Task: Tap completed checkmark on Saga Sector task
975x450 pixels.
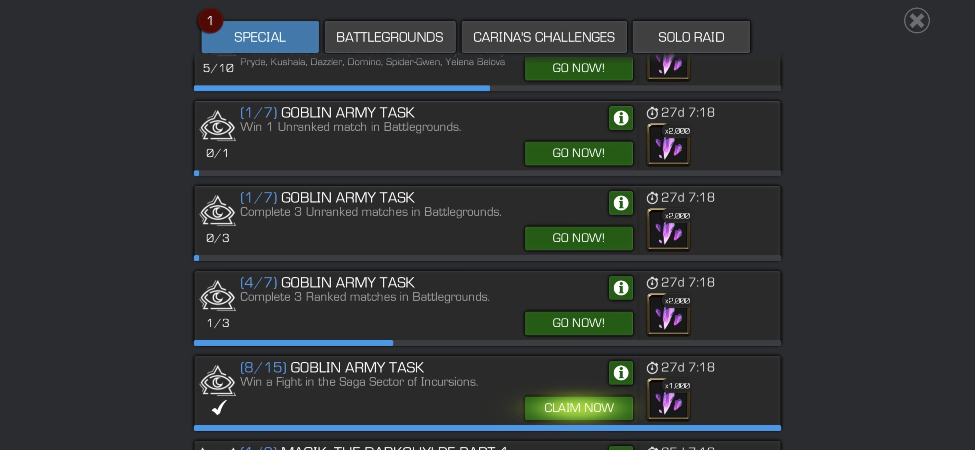Action: tap(219, 407)
